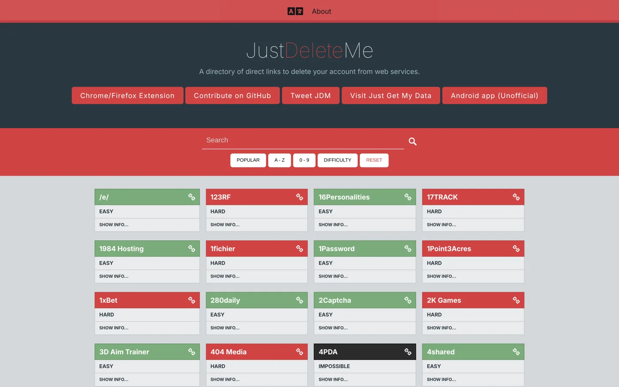Viewport: 619px width, 387px height.
Task: Open the language translation icon
Action: 295,11
